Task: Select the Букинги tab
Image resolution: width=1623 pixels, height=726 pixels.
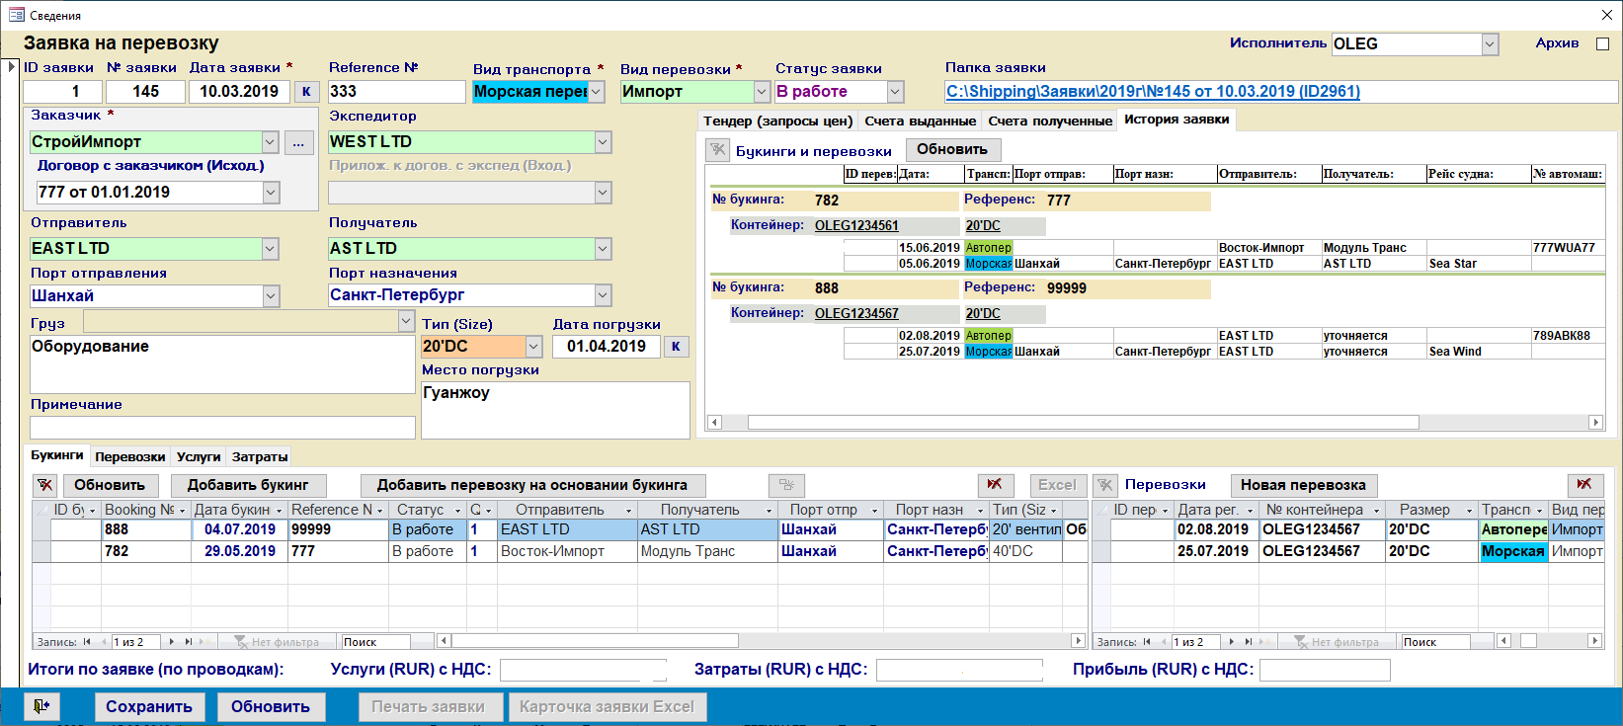Action: (x=56, y=455)
